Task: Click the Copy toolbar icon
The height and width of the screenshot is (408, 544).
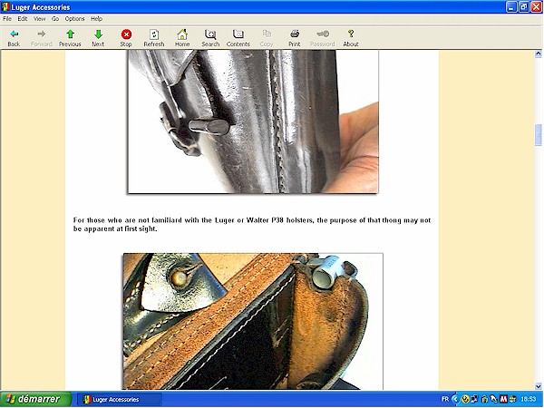Action: point(267,34)
